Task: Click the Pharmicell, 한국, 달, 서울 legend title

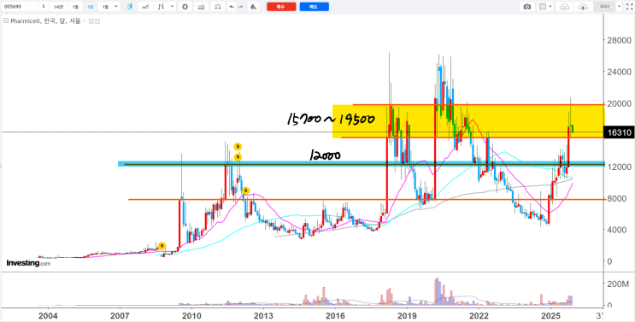Action: click(x=45, y=21)
